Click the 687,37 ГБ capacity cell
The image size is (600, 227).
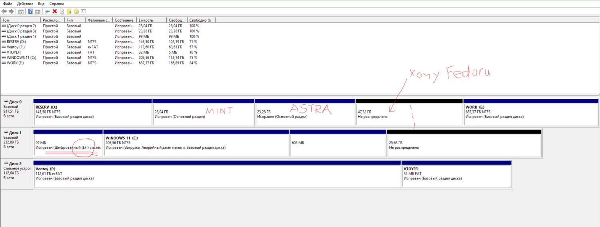pos(146,63)
